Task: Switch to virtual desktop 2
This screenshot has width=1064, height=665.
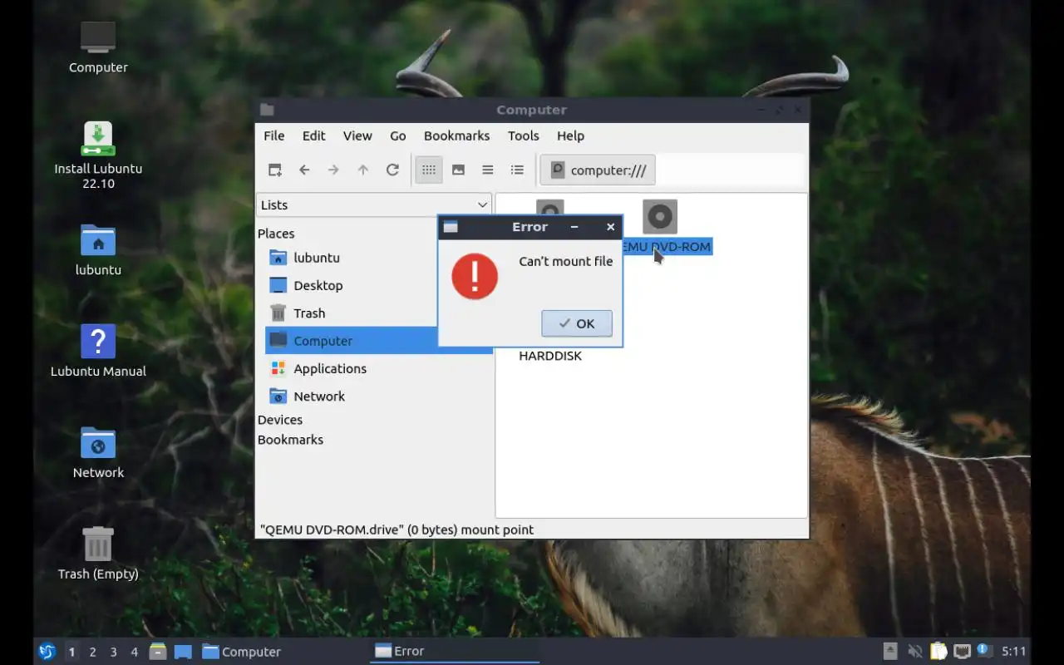Action: (92, 652)
